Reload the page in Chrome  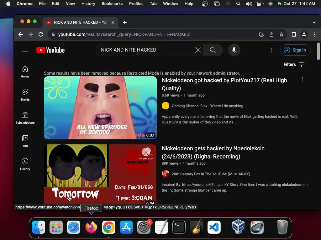click(41, 34)
